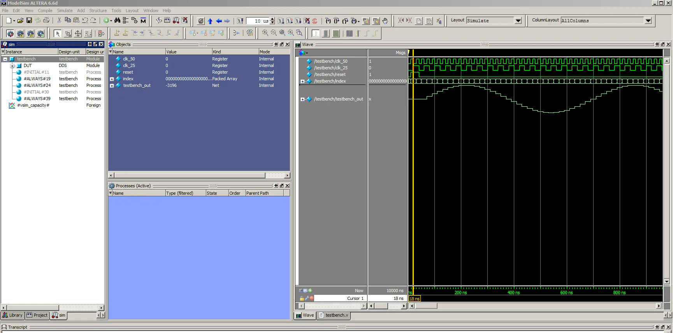Click the Find binoculars icon
The width and height of the screenshot is (673, 333).
117,21
